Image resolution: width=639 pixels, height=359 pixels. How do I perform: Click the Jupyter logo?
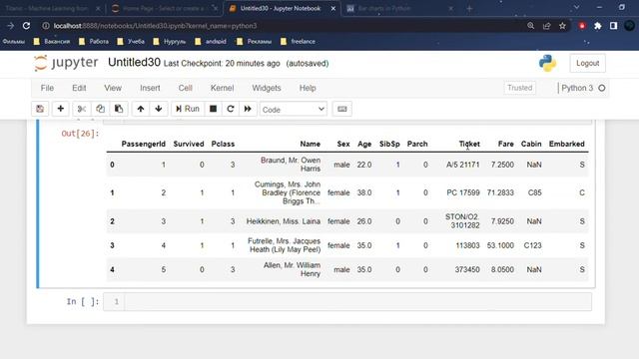click(66, 63)
